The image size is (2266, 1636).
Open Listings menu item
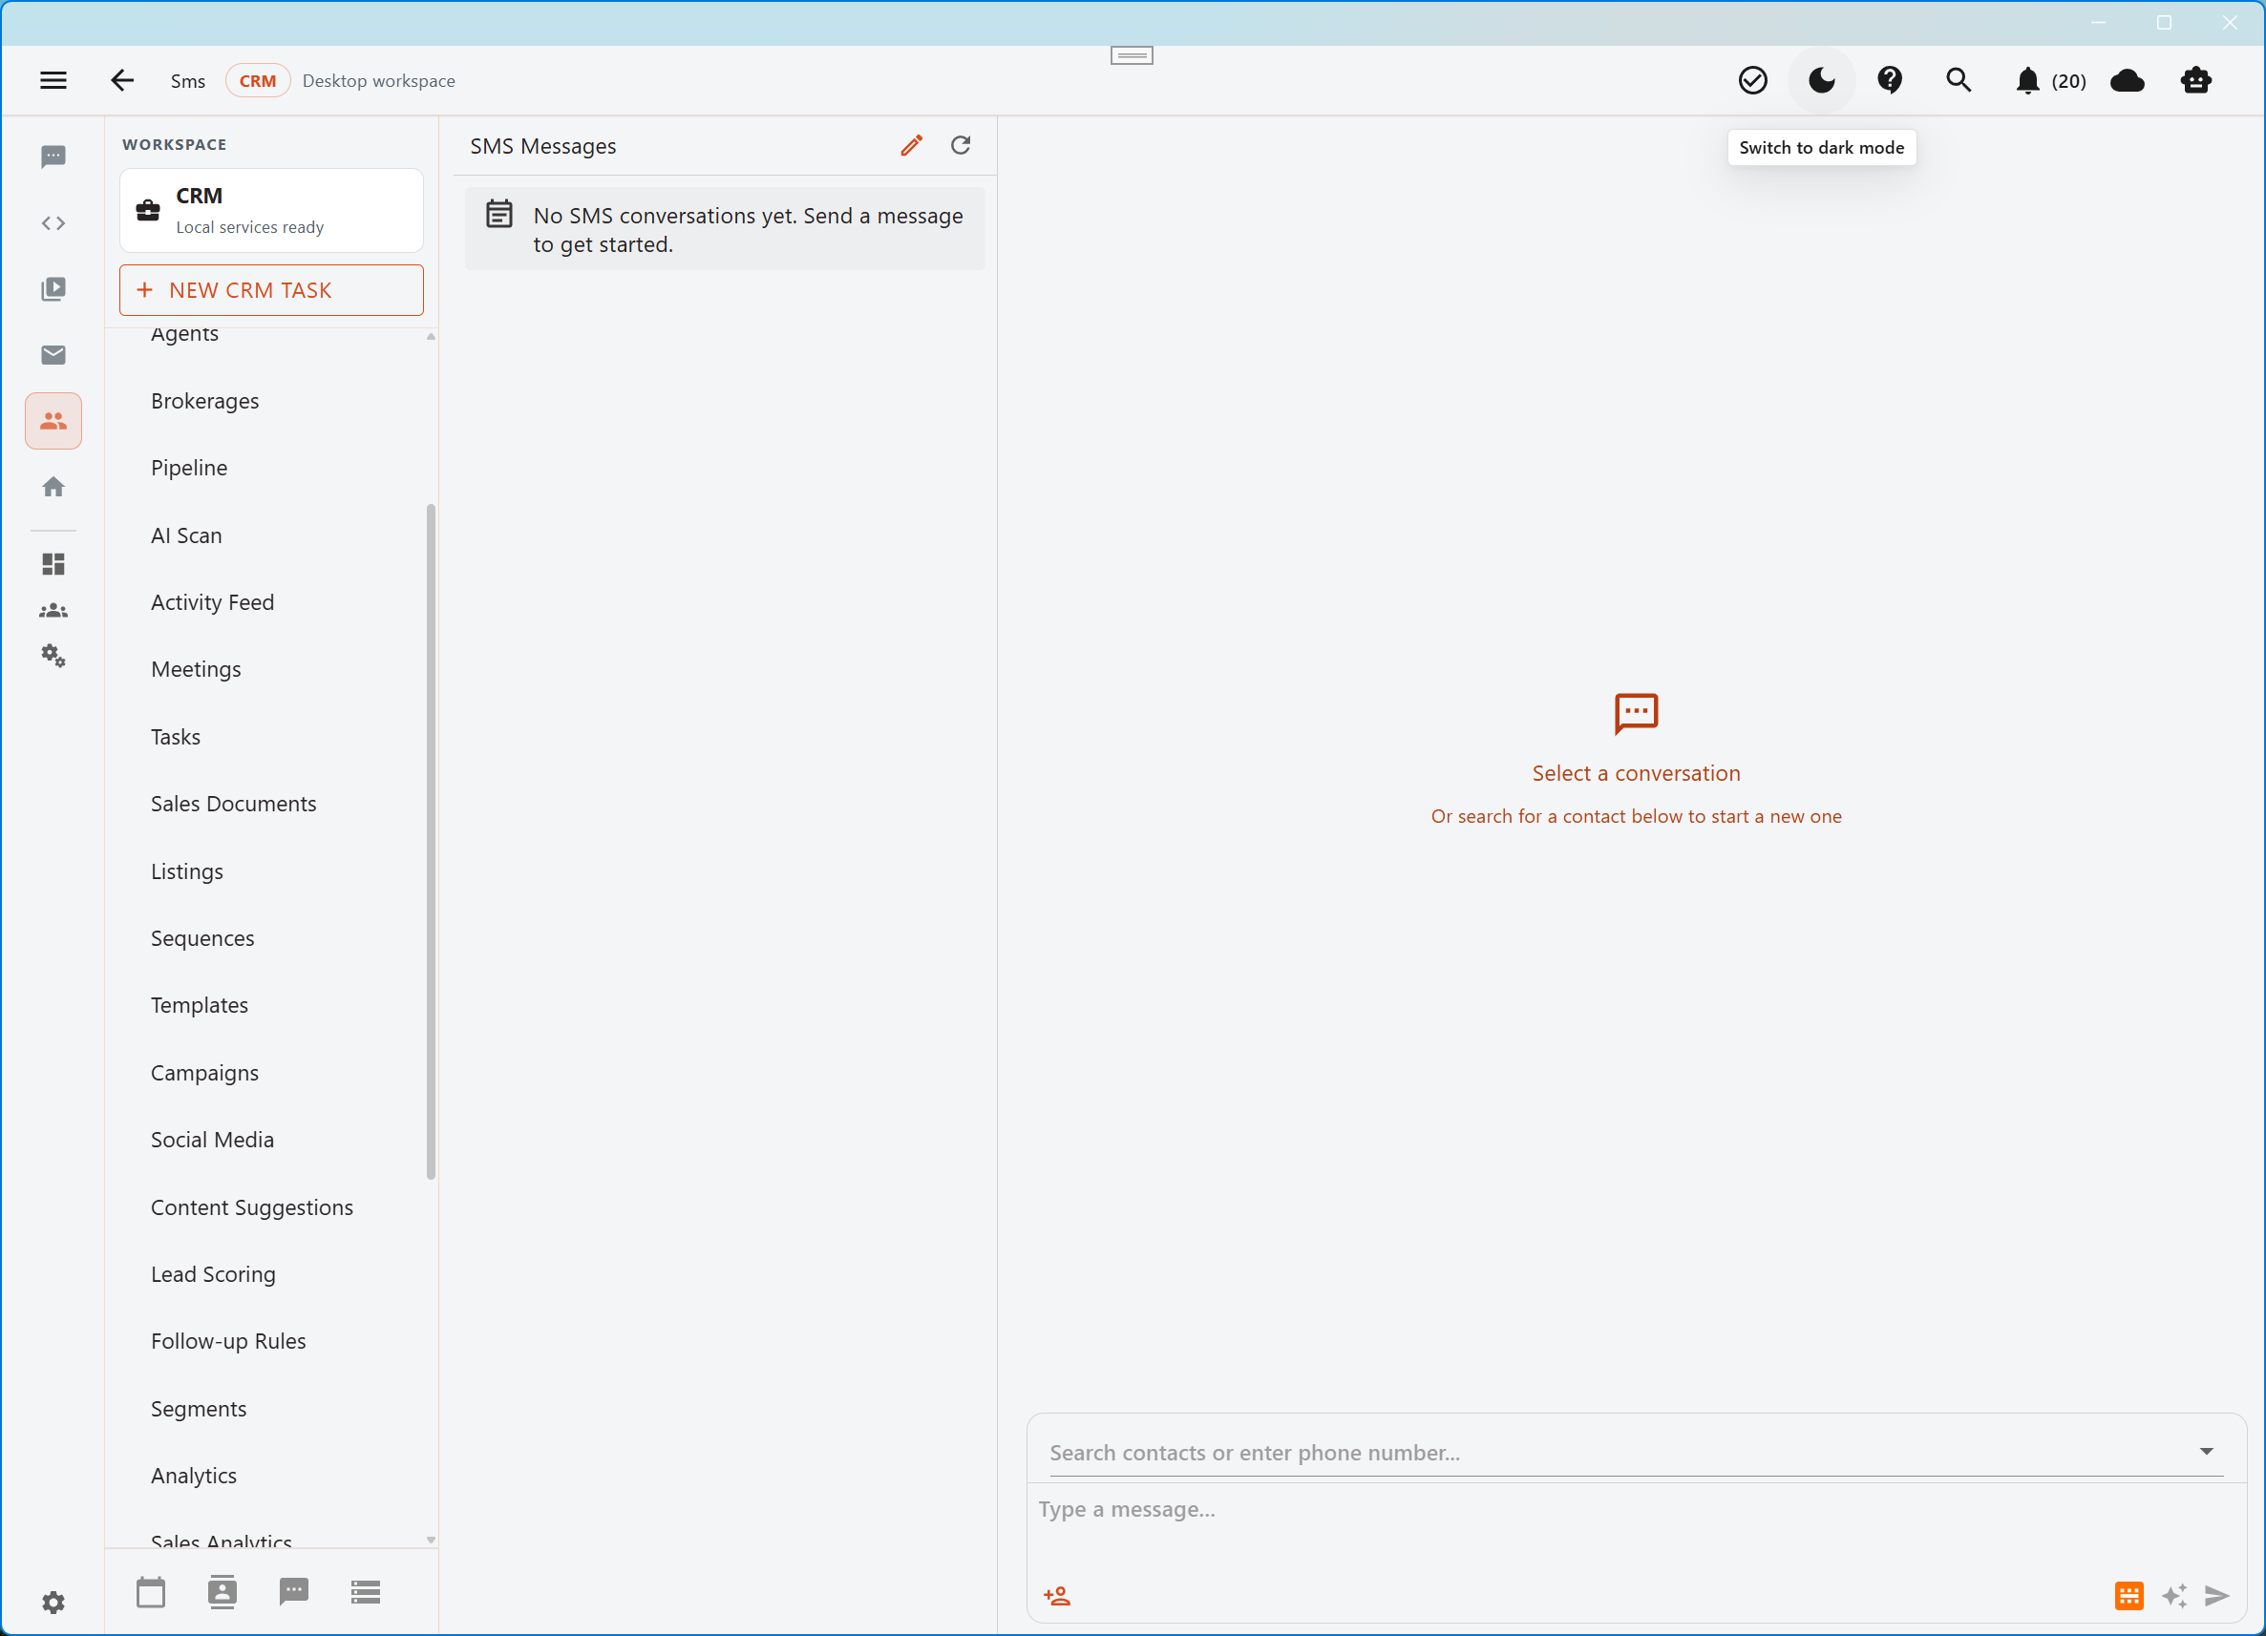187,872
